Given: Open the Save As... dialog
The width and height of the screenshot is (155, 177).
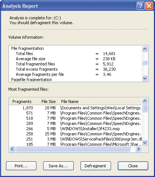Looking at the screenshot, I should [x=58, y=166].
